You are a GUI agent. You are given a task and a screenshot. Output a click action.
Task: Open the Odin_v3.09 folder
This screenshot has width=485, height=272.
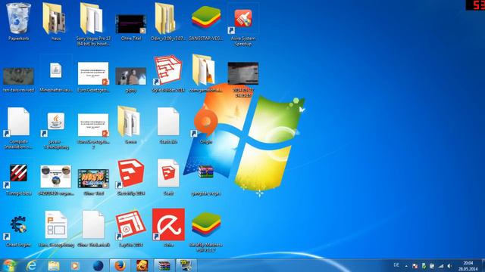click(168, 22)
